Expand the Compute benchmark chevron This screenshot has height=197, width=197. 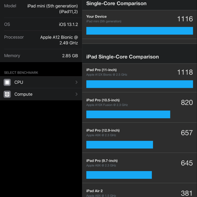[x=77, y=94]
